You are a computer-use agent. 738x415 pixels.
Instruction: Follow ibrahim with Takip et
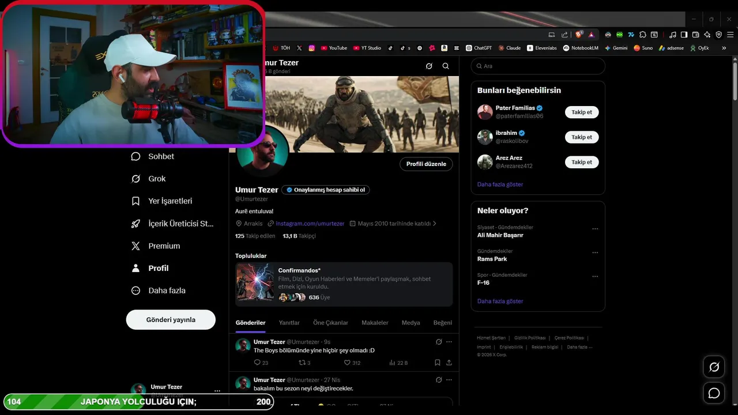tap(582, 137)
